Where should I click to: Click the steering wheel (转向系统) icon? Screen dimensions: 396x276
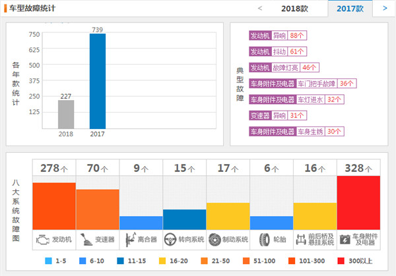click(170, 239)
